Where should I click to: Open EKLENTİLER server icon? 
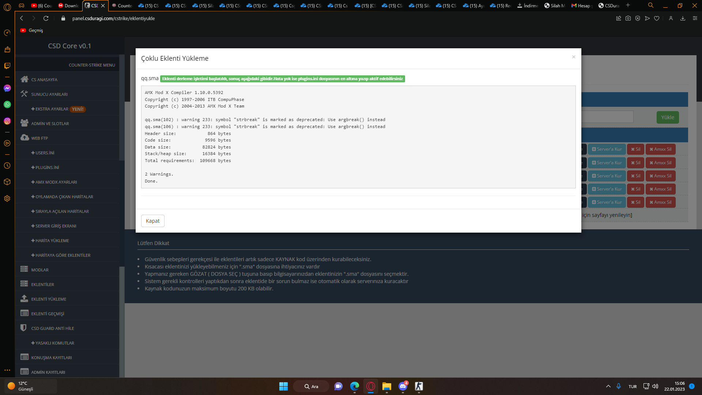(24, 284)
